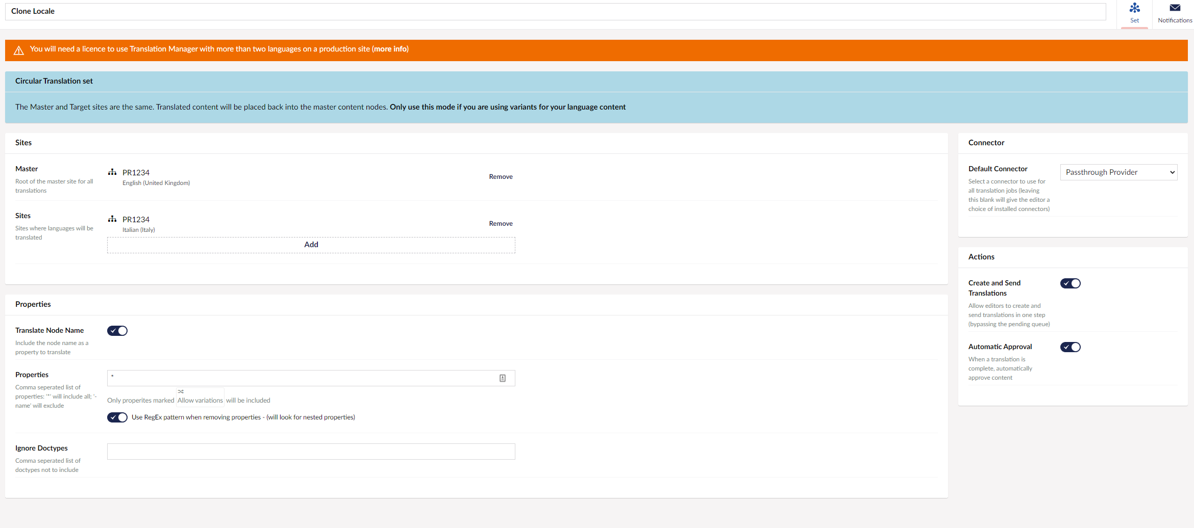This screenshot has height=528, width=1194.
Task: Toggle Automatic Approval switch
Action: click(1070, 347)
